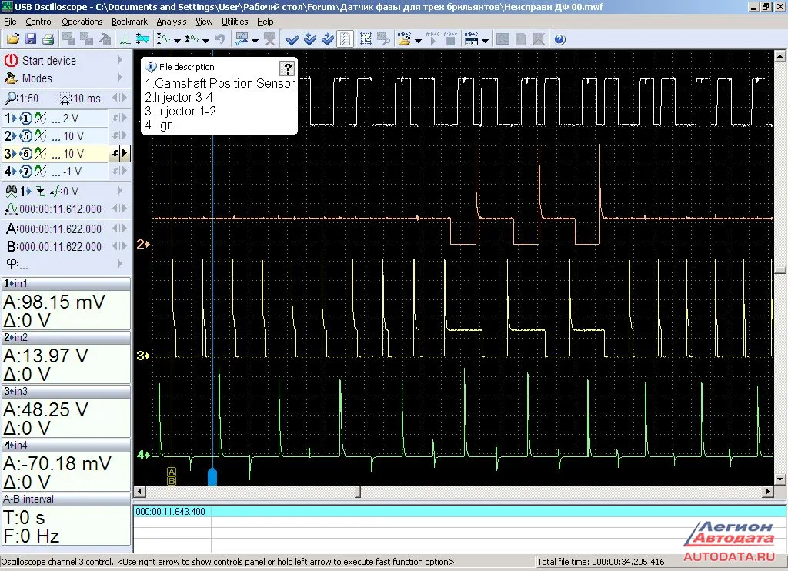Click channel 1 input number 1 icon
Screen dimensions: 788x571
pyautogui.click(x=25, y=119)
